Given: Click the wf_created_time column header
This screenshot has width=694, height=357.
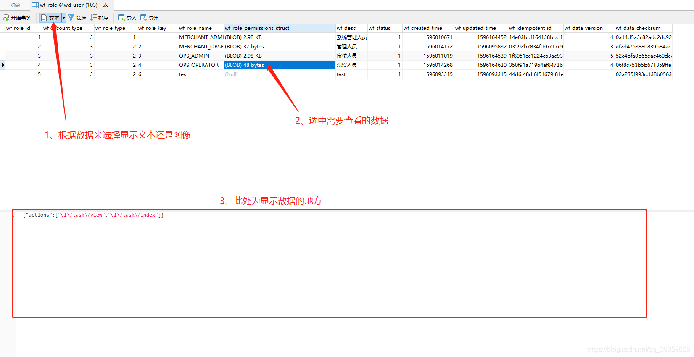Looking at the screenshot, I should [428, 28].
